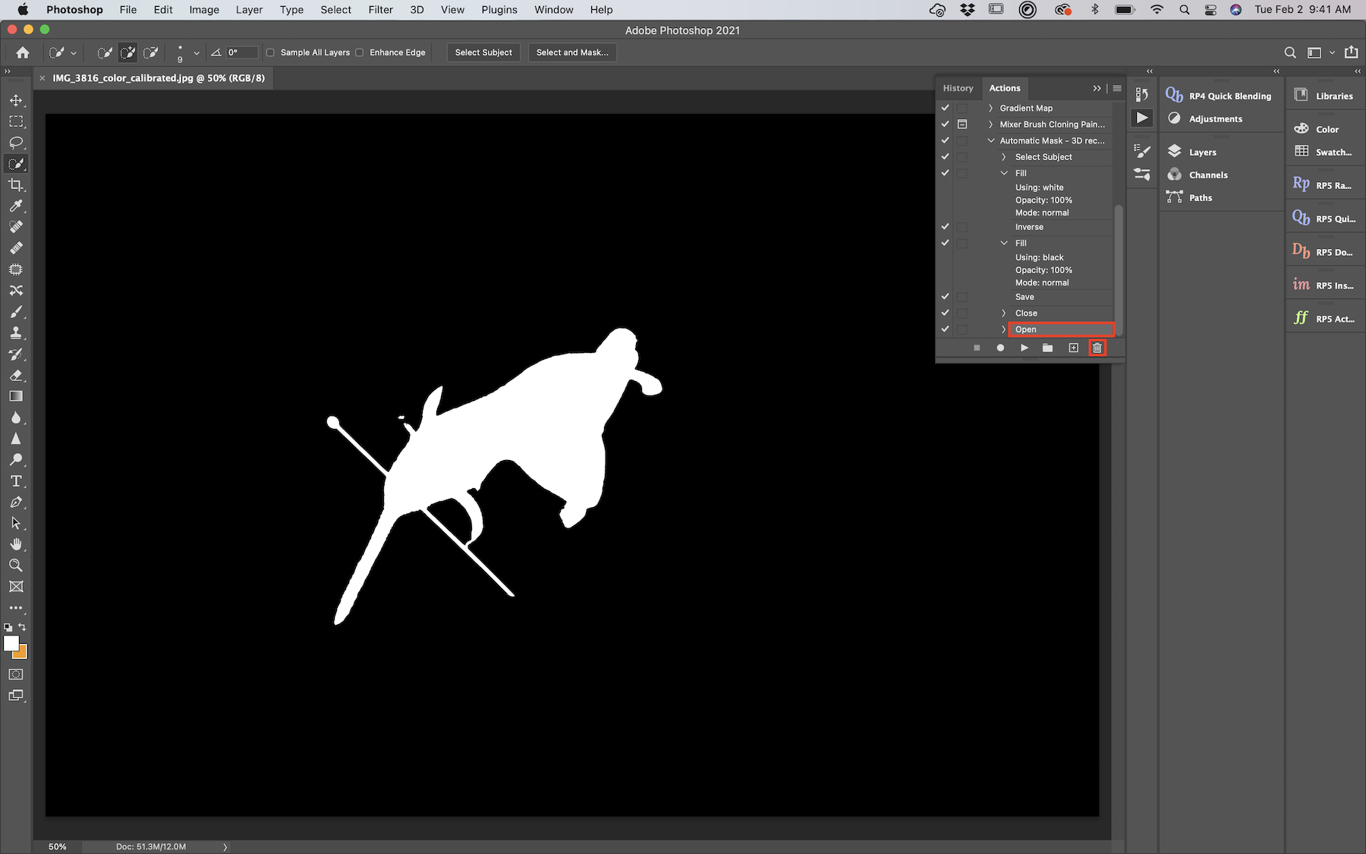Select IMG_3816_color_calibrated.jpg document tab
This screenshot has width=1366, height=854.
click(159, 78)
